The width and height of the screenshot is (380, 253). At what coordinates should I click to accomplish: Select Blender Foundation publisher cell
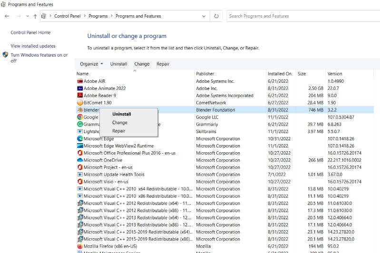click(215, 110)
